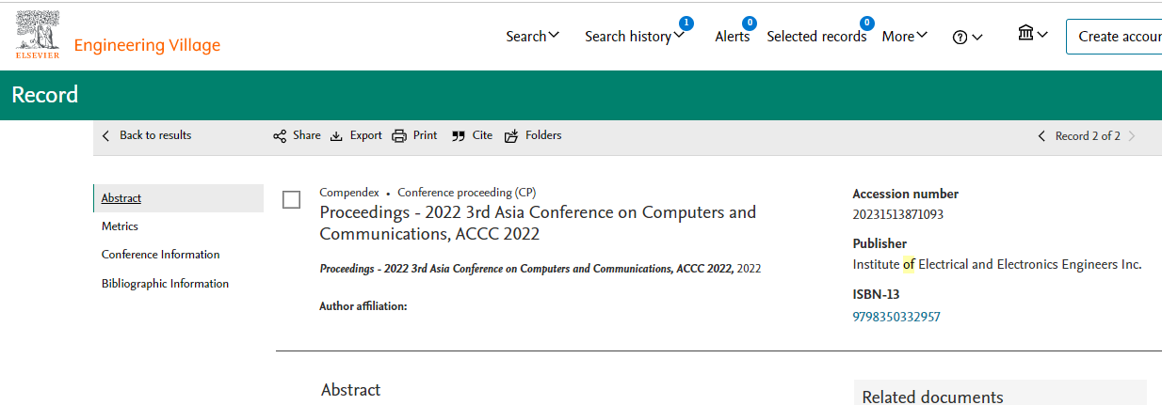Expand the Search dropdown menu
Image resolution: width=1162 pixels, height=405 pixels.
tap(533, 36)
